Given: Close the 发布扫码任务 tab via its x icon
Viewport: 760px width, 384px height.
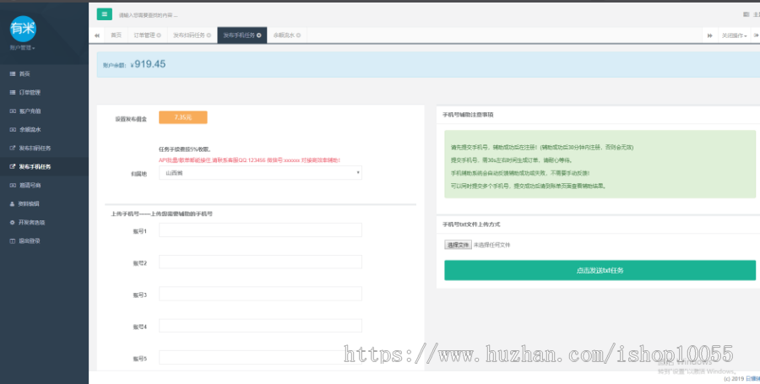Looking at the screenshot, I should tap(209, 35).
